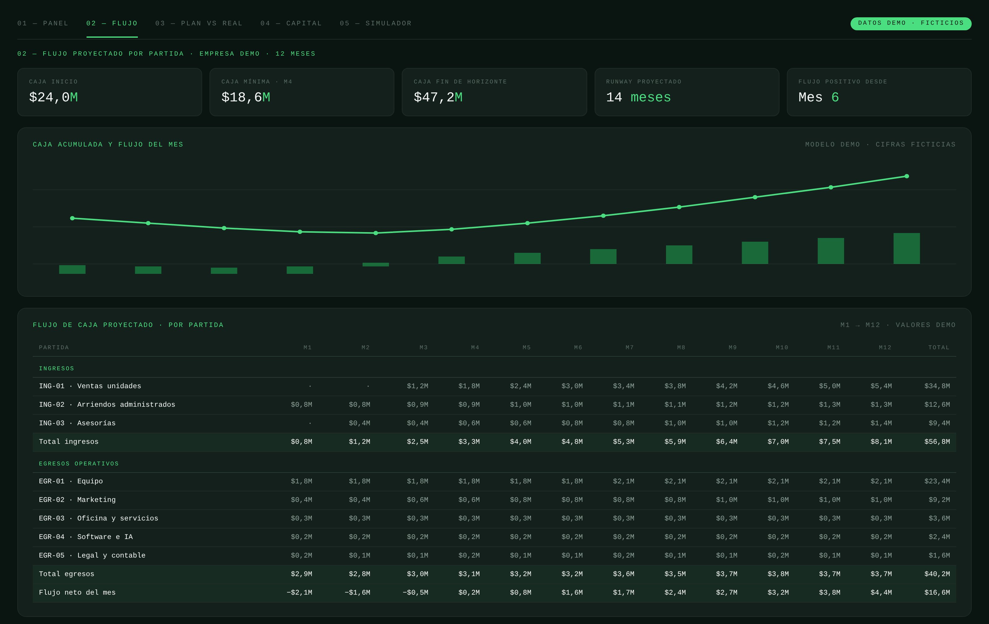Click the INGRESOS section label
Viewport: 989px width, 624px height.
[x=57, y=368]
